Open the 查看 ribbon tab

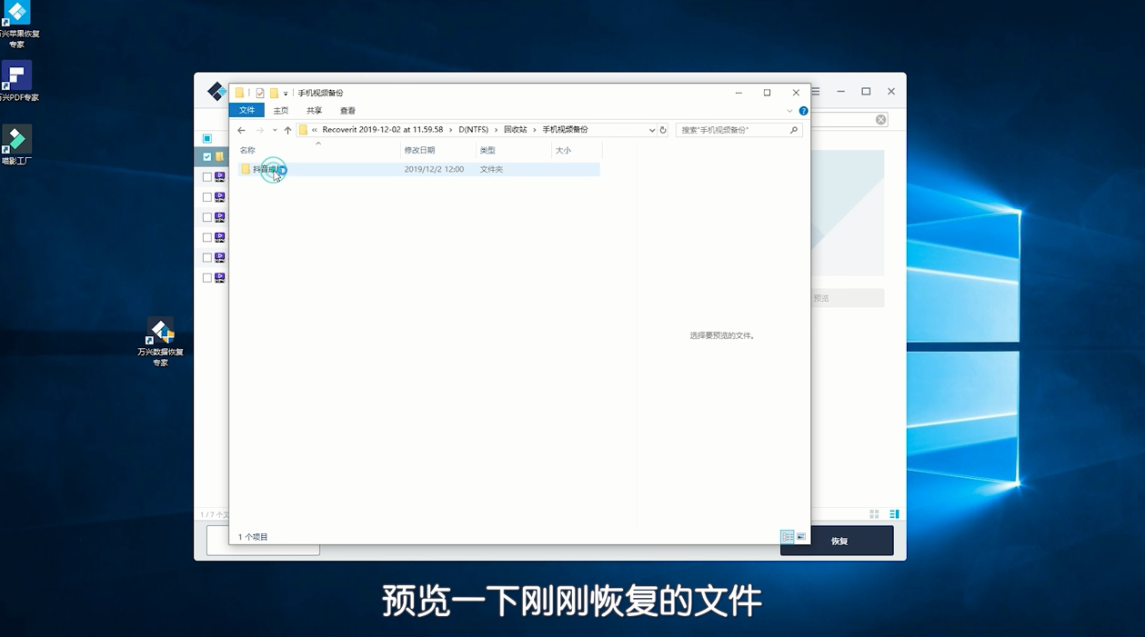pos(347,111)
